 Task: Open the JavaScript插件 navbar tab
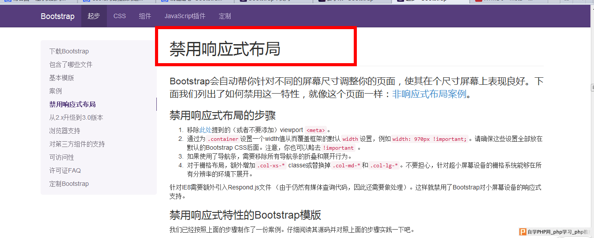(x=185, y=16)
